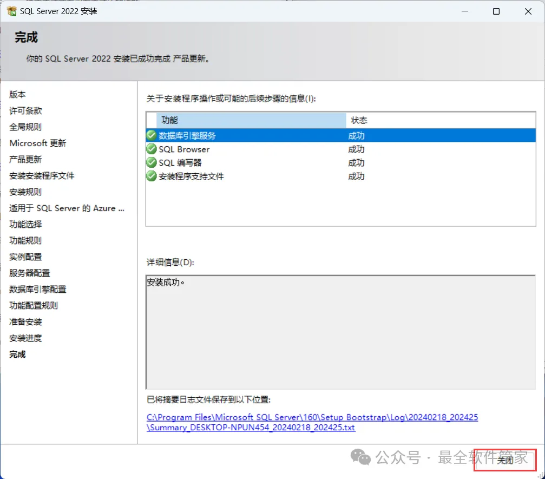Click green check icon beside 安装程序支持文件
Image resolution: width=545 pixels, height=479 pixels.
(151, 176)
